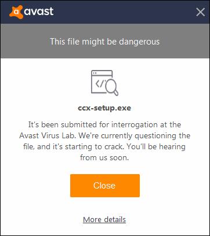Click the small dots on the window icon's top bar
This screenshot has width=210, height=236.
click(95, 73)
